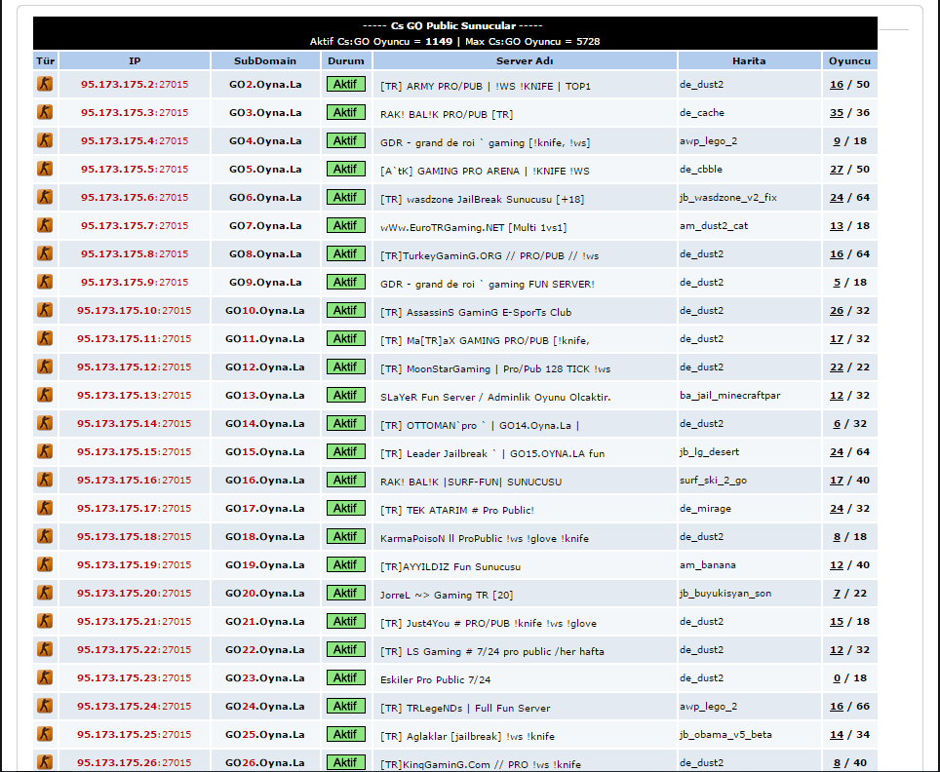Click the Aktif status badge for GO2.Oyna.La
The width and height of the screenshot is (940, 772).
point(346,84)
